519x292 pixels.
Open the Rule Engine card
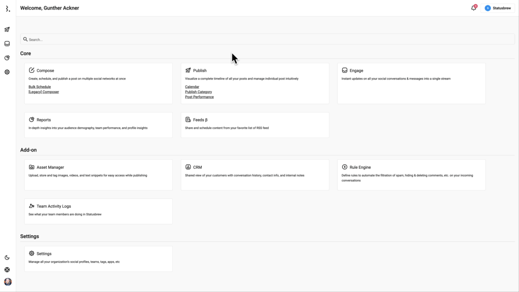coord(411,174)
